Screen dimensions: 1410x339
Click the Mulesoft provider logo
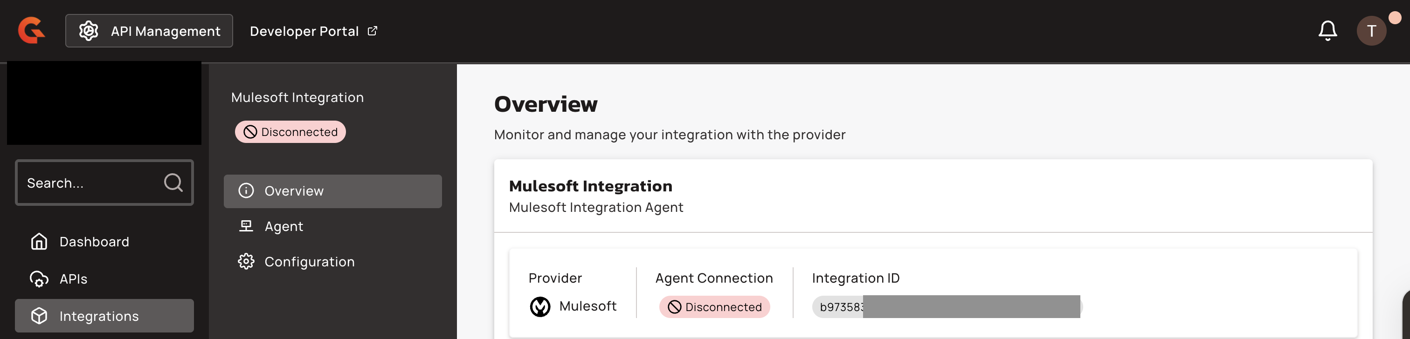[539, 307]
